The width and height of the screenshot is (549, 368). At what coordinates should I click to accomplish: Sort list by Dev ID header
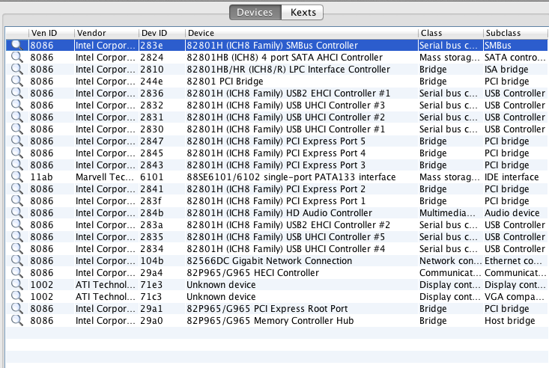click(160, 34)
